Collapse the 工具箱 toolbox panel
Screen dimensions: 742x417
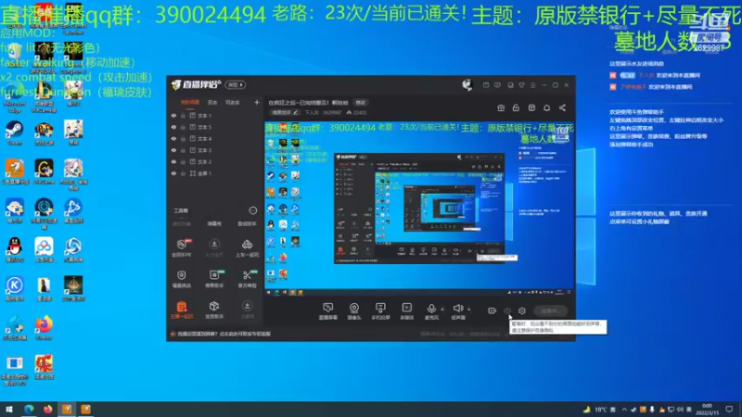click(252, 210)
